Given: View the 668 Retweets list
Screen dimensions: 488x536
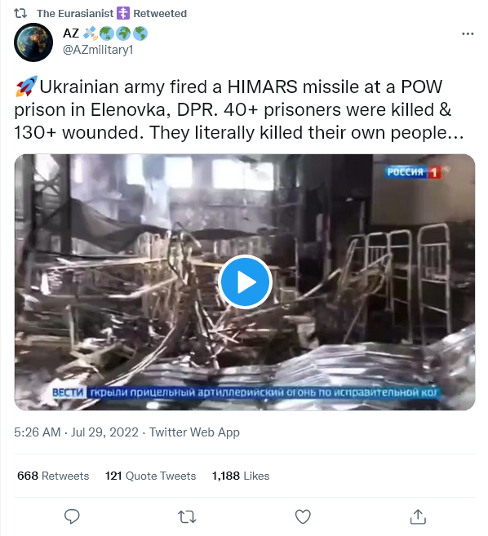Looking at the screenshot, I should click(x=53, y=476).
